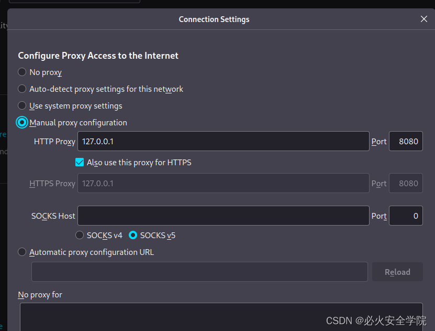
Task: Select the No proxy option
Action: [22, 72]
